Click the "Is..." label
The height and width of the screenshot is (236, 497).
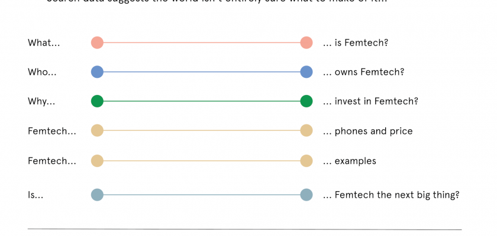coord(35,195)
